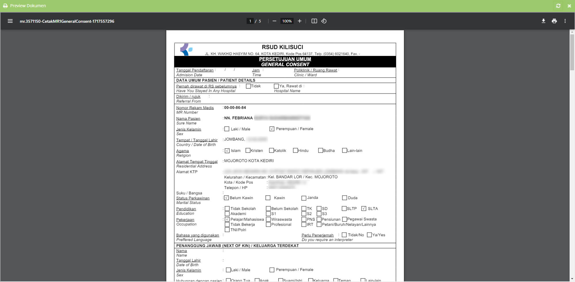Click the zoom out minus button

pos(274,21)
